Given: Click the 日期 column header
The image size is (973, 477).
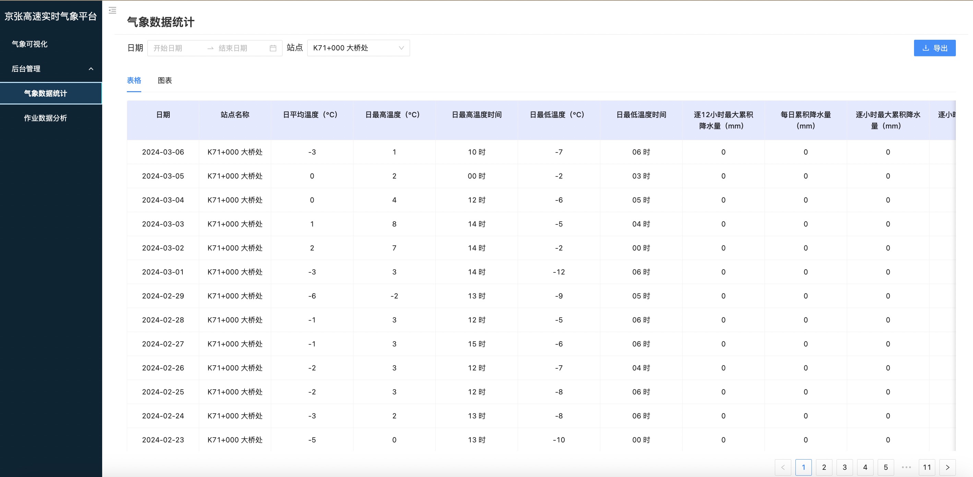Looking at the screenshot, I should point(163,120).
